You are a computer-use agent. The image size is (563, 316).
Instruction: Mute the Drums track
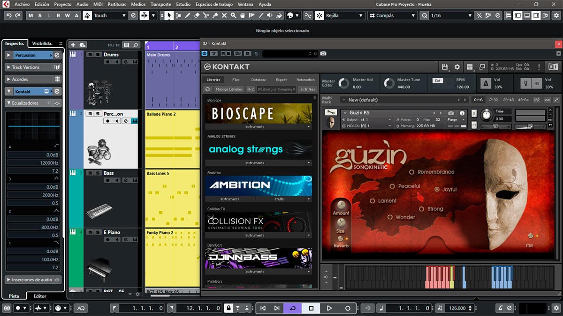[x=90, y=55]
